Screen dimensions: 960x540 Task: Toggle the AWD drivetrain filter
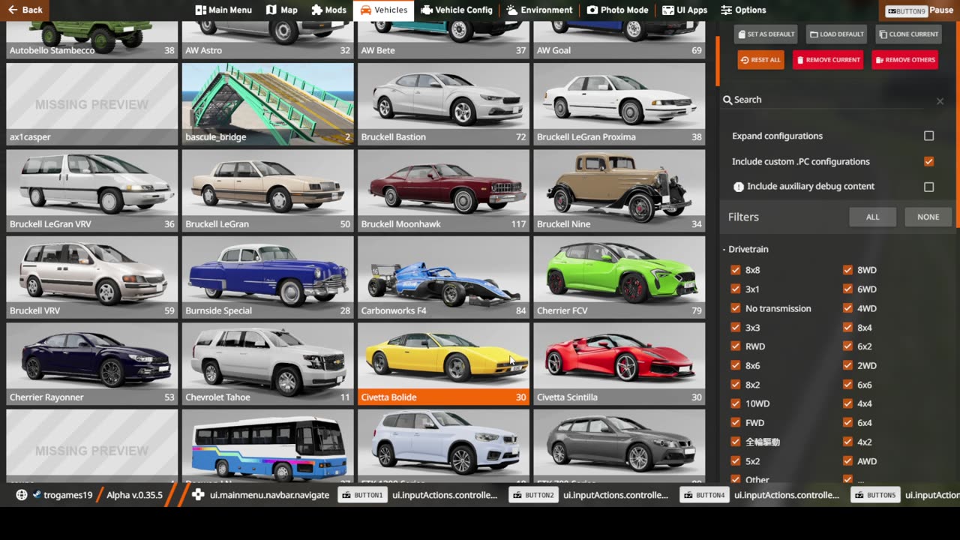tap(847, 461)
